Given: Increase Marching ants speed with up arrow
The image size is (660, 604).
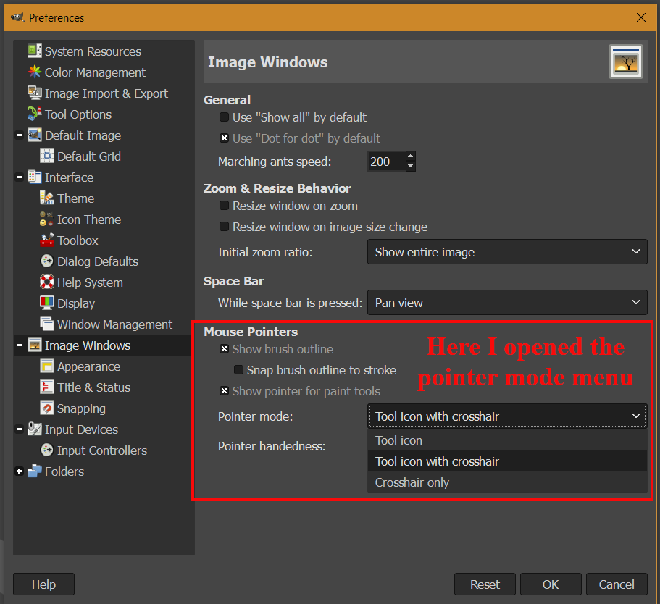Looking at the screenshot, I should click(410, 156).
